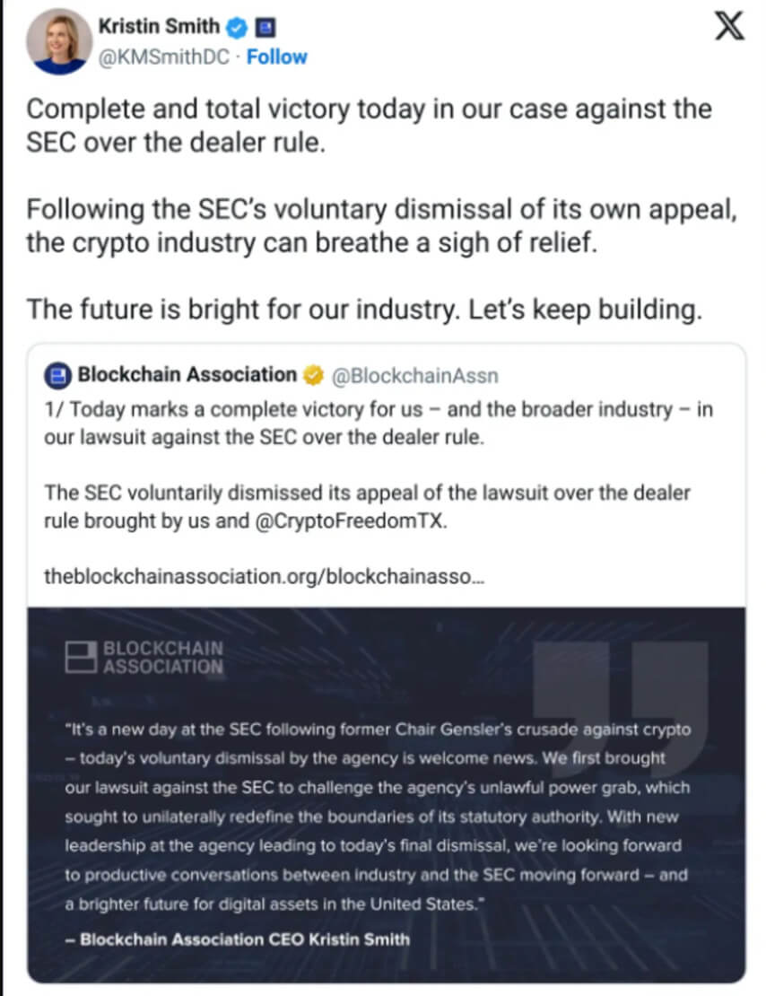766x996 pixels.
Task: Click the gold verified badge
Action: point(314,375)
